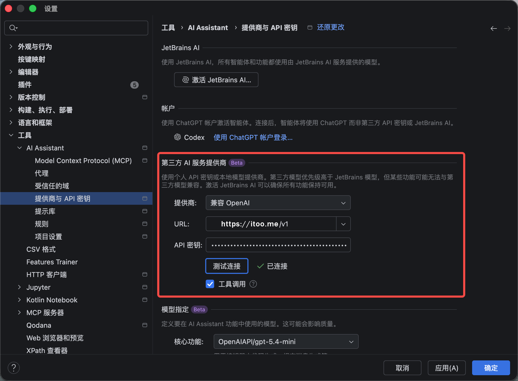Click the project-level icon on 项目设置 row
Screen dimensions: 518x381
click(145, 236)
